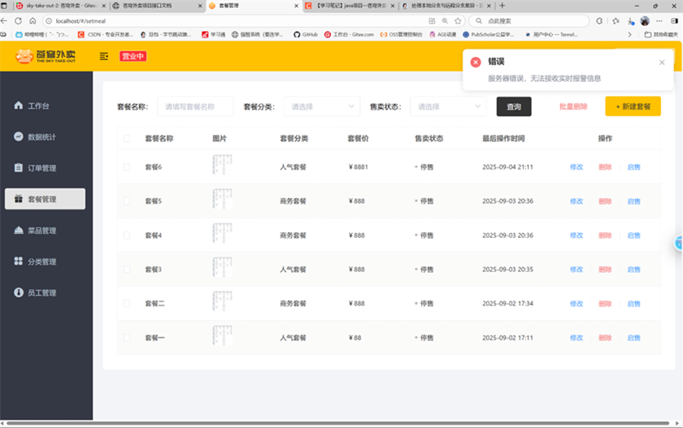Open the browser downloads icon
This screenshot has height=428, width=683.
(630, 21)
